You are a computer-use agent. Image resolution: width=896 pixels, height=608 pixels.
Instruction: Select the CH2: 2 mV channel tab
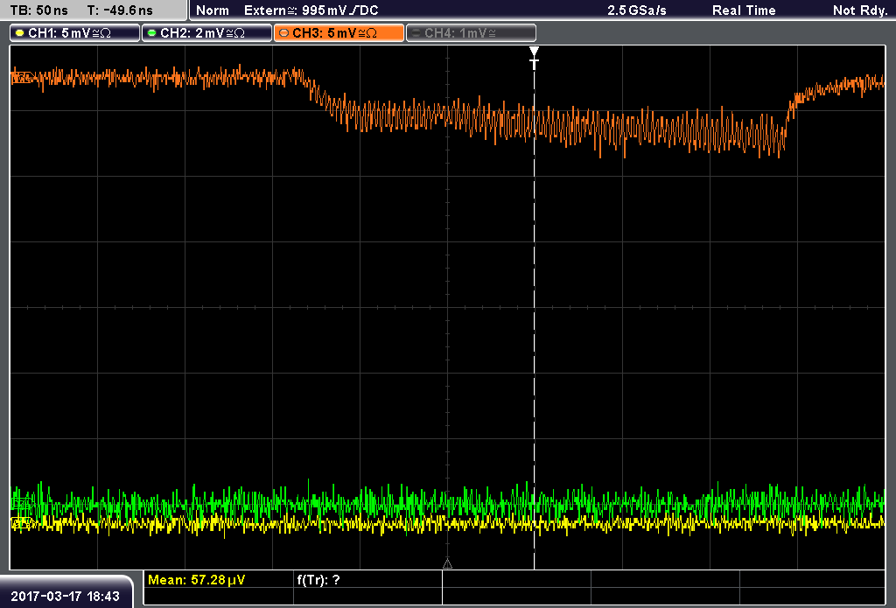click(206, 33)
